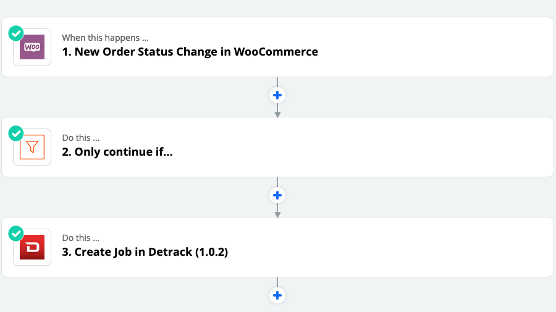Open the New Order Status Change step

190,52
